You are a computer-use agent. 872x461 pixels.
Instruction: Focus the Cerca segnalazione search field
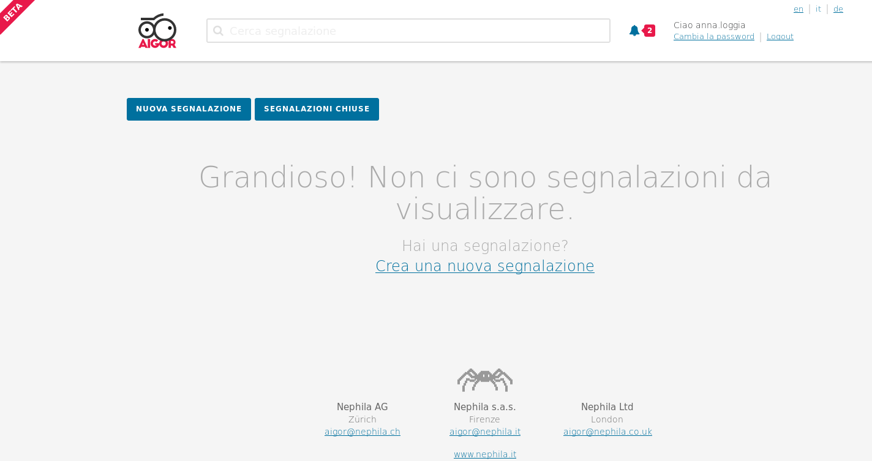tap(408, 31)
